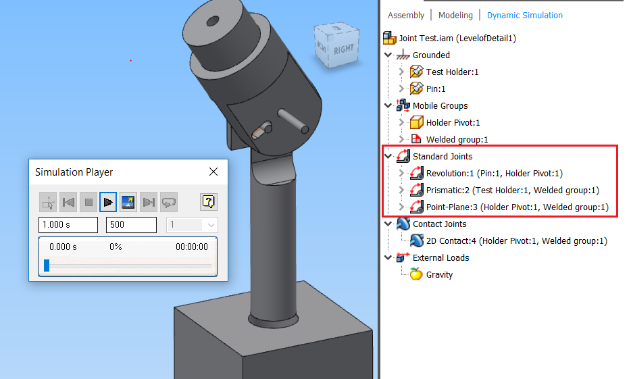Select the Dynamic Simulation tab

[x=525, y=16]
